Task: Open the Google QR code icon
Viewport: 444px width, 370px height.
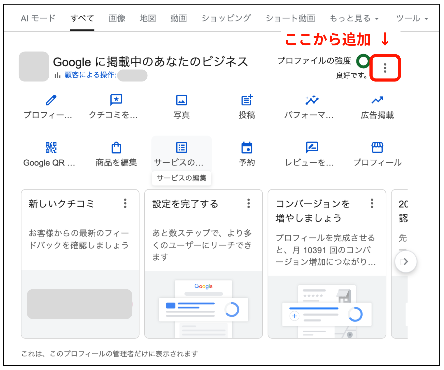Action: click(51, 147)
